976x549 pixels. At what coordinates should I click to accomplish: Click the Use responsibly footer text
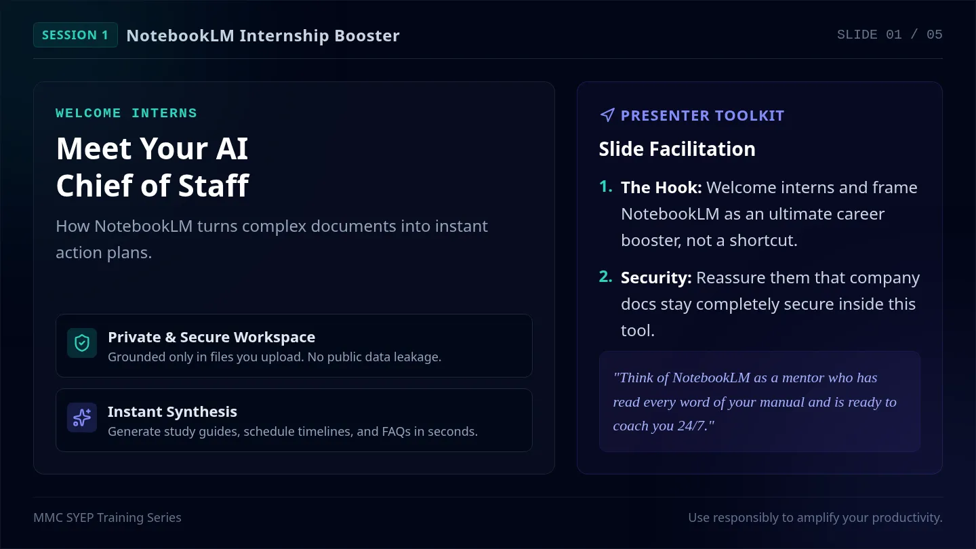pos(815,518)
